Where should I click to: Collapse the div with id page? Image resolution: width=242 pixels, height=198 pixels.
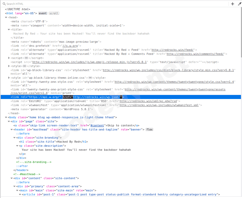(x=9, y=122)
